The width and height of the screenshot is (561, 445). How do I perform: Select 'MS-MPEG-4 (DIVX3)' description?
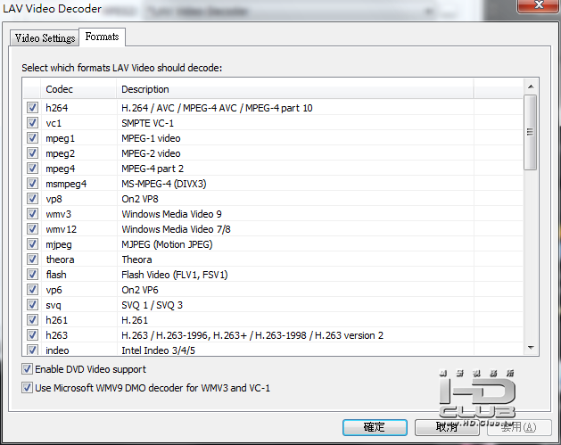click(164, 184)
